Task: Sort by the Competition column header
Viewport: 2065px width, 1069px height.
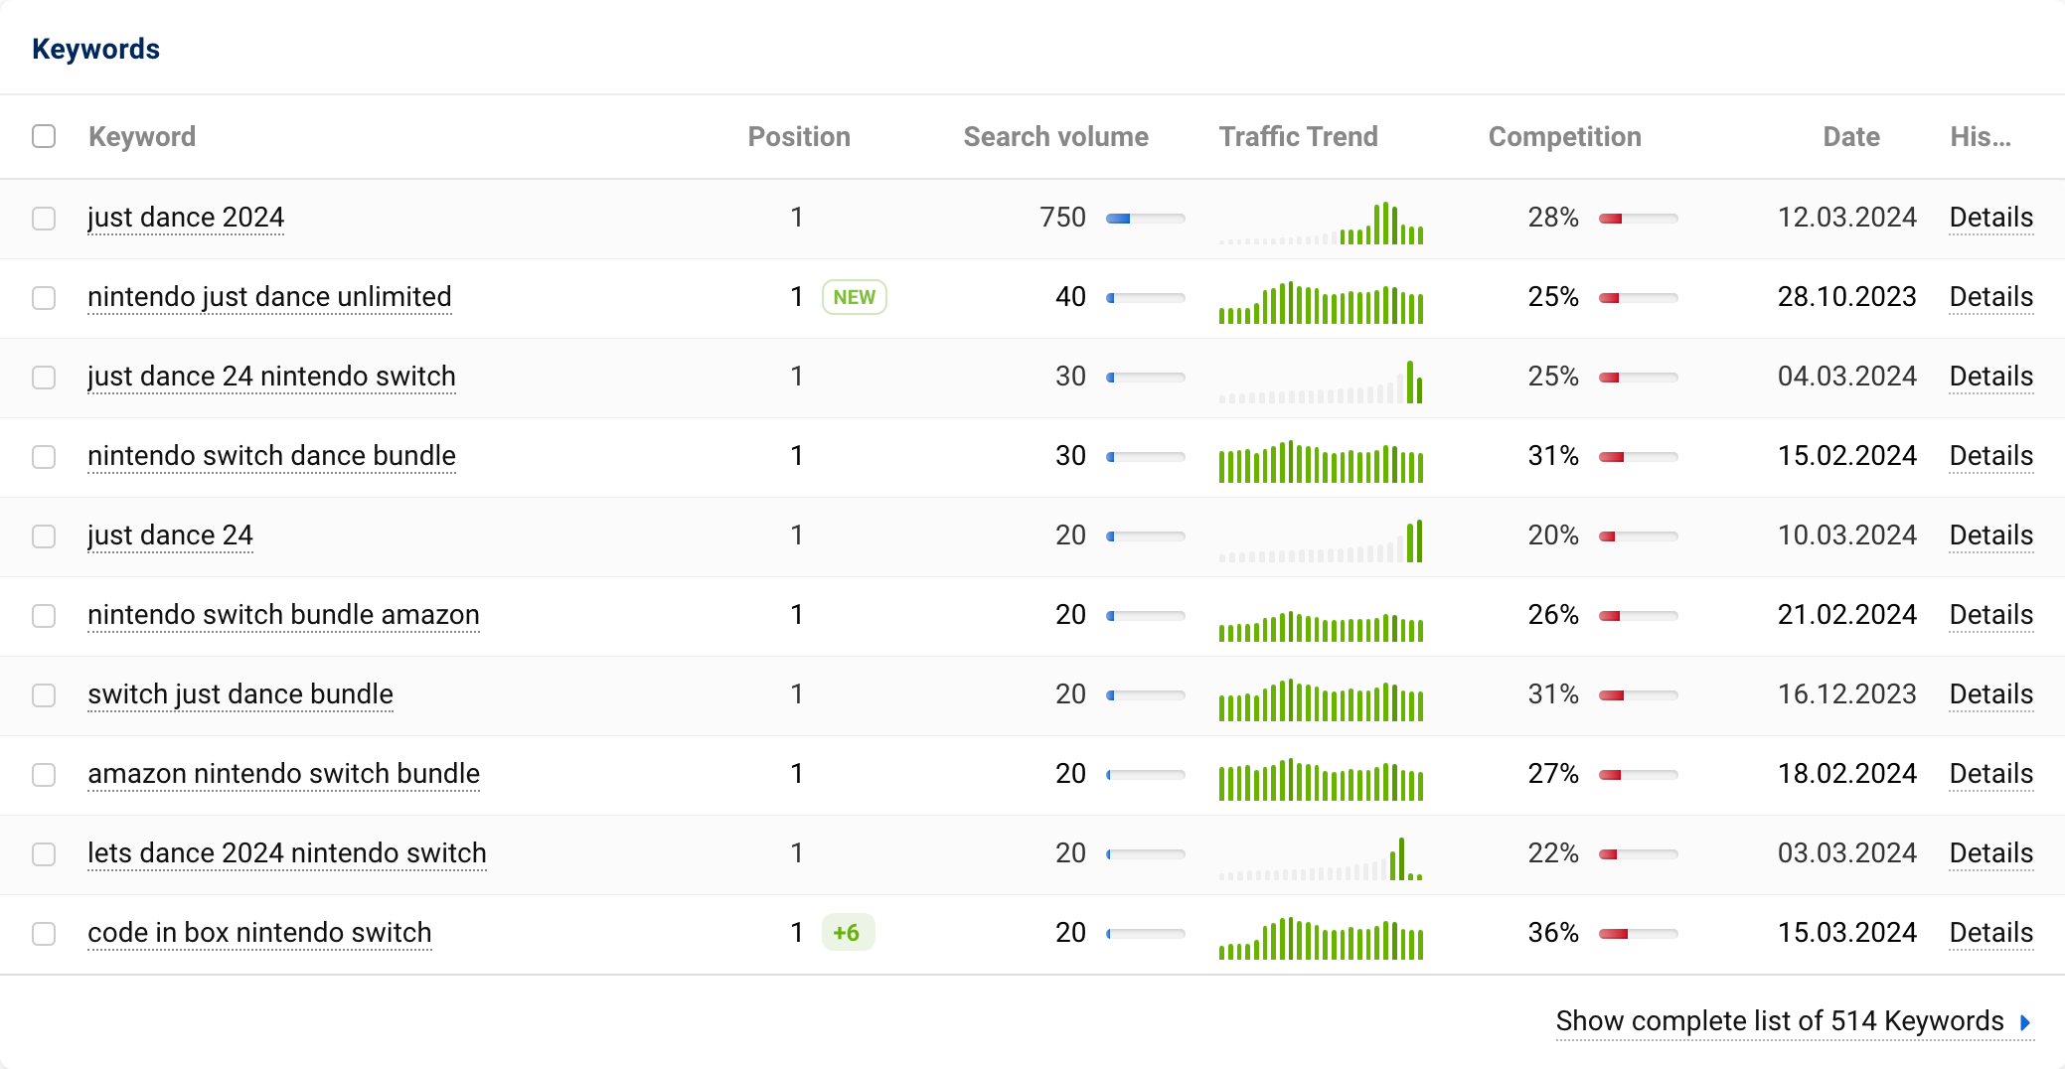Action: click(x=1565, y=137)
